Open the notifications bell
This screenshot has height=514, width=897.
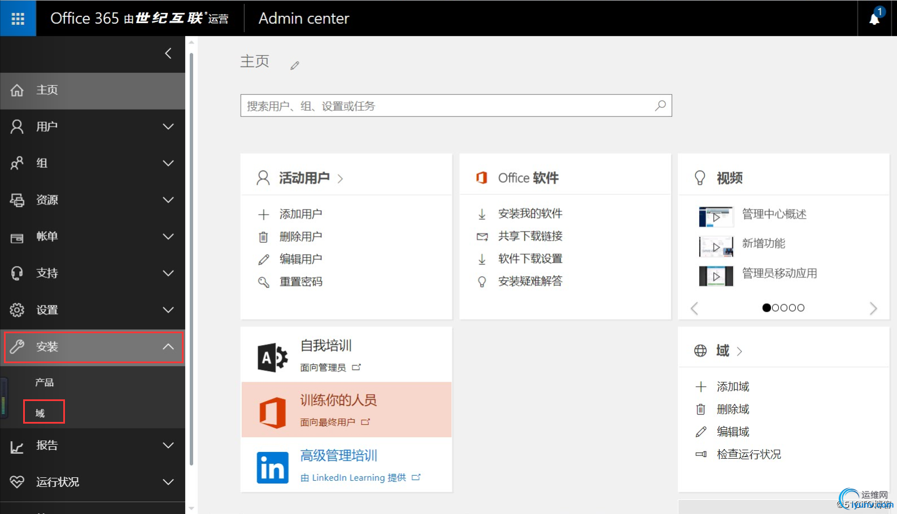click(x=874, y=19)
